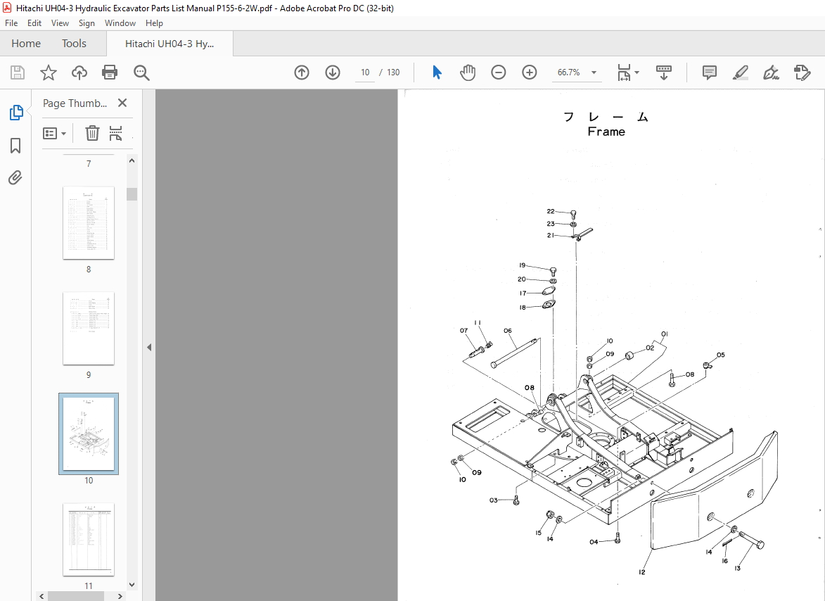Go to next page arrow
Image resolution: width=825 pixels, height=601 pixels.
pyautogui.click(x=333, y=72)
